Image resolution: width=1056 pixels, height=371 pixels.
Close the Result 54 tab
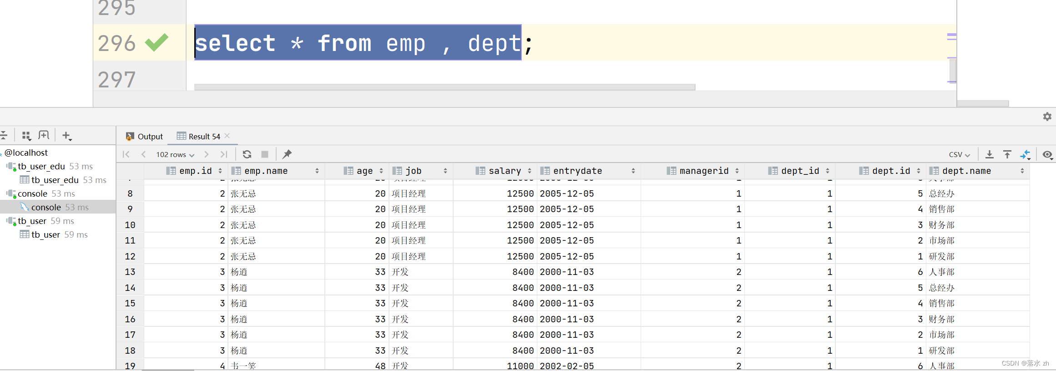[x=227, y=136]
